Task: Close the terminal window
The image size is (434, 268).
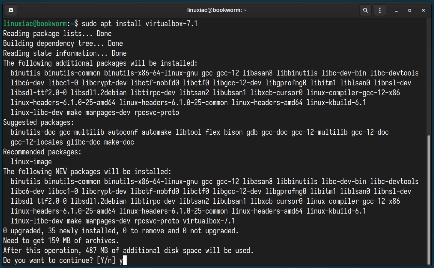Action: [x=423, y=10]
